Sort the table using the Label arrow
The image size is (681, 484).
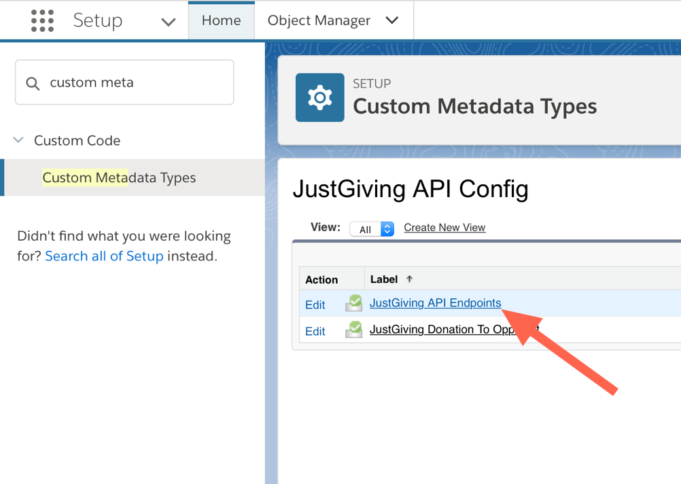[x=409, y=279]
